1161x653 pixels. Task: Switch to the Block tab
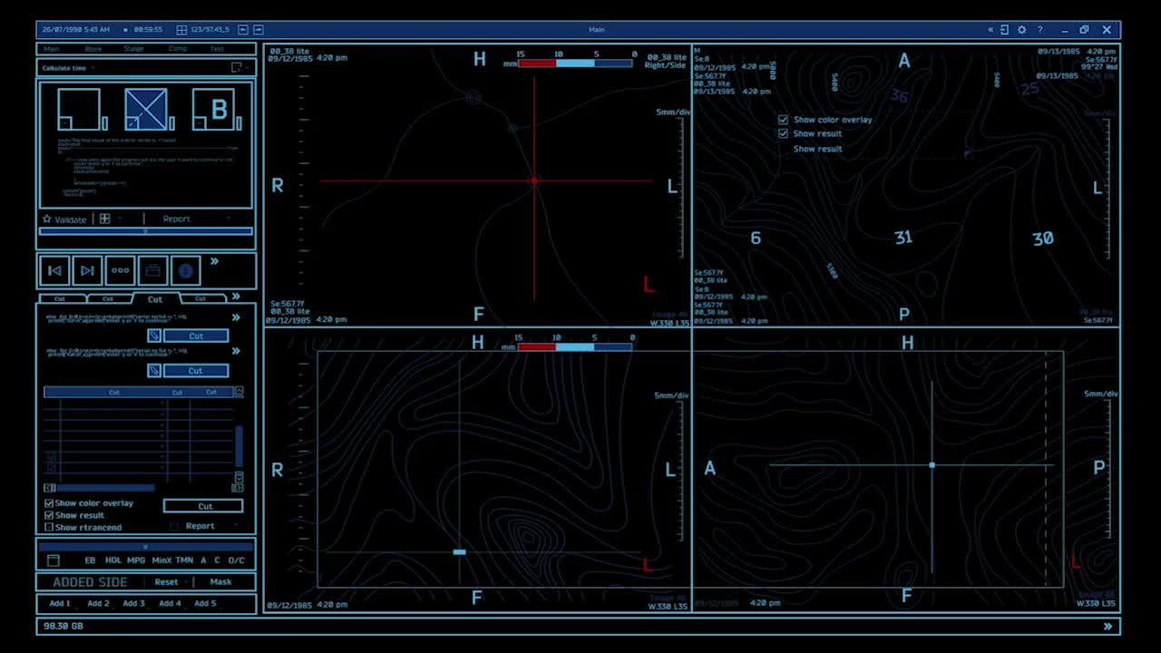click(93, 49)
